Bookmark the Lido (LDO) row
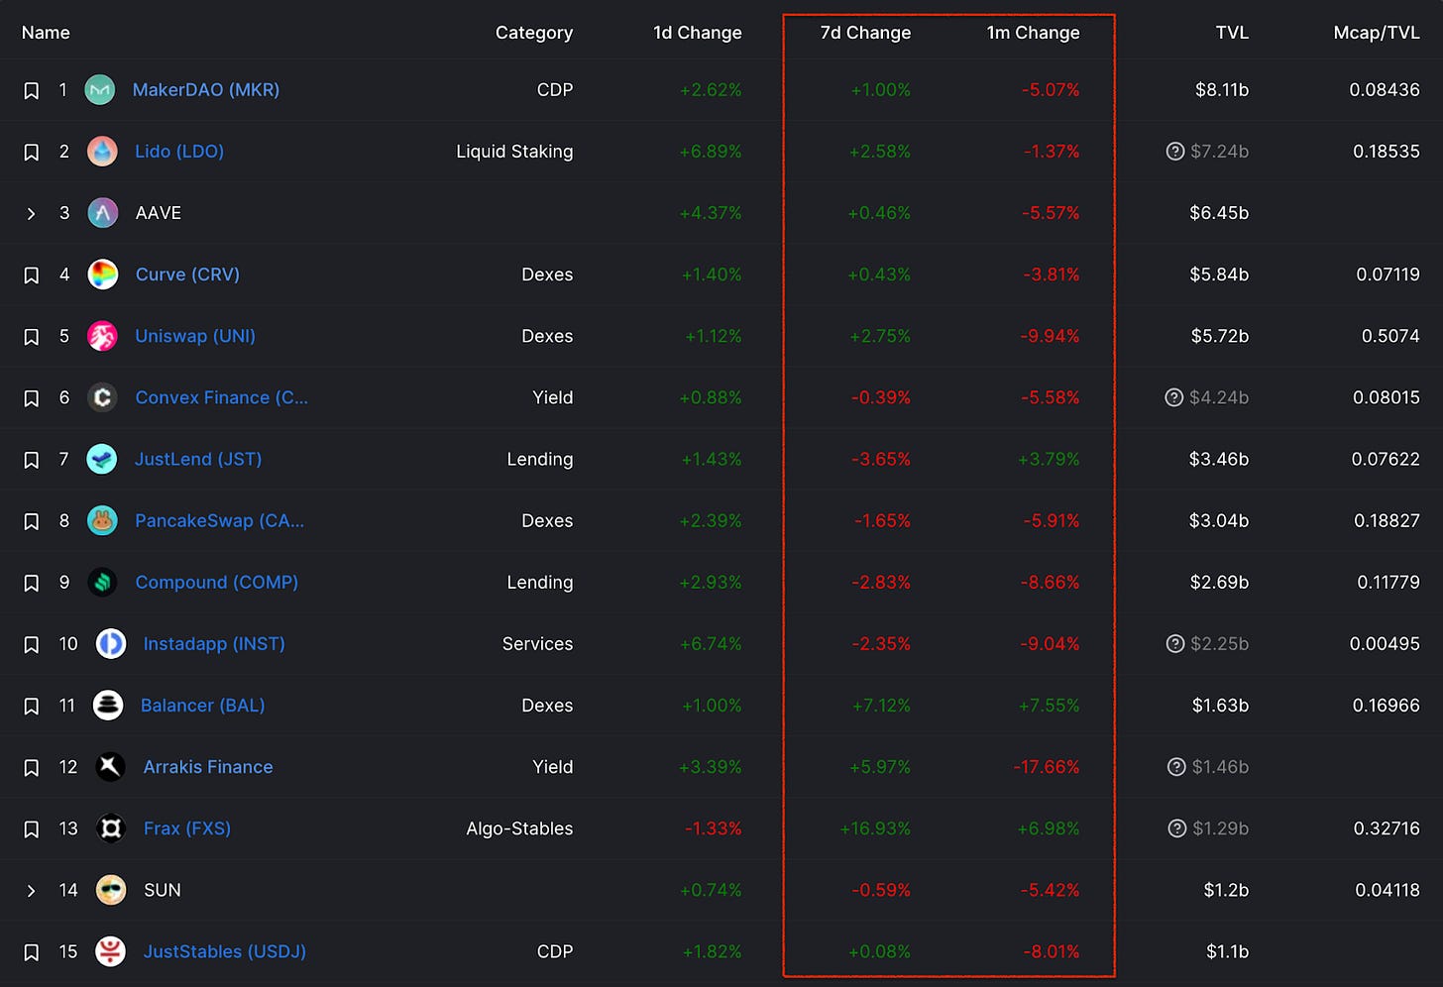Image resolution: width=1443 pixels, height=987 pixels. [32, 153]
